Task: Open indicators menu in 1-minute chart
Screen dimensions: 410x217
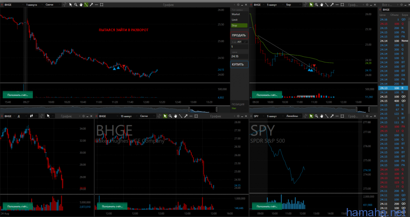Action: click(64, 5)
